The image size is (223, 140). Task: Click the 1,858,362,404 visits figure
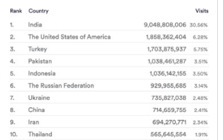(166, 37)
